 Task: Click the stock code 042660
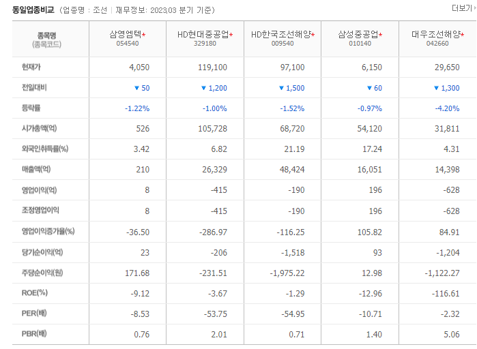[437, 44]
